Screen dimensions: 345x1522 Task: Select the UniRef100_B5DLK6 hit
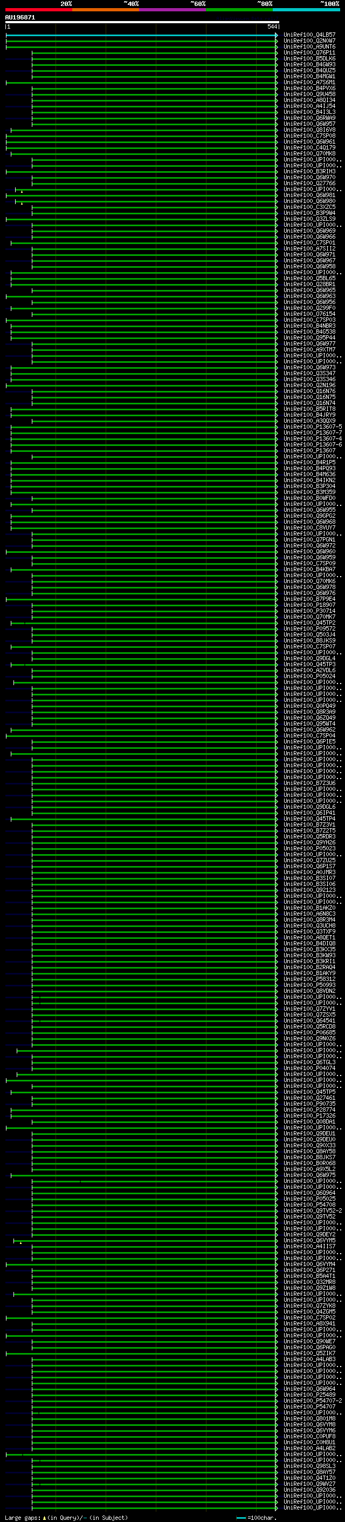click(309, 58)
